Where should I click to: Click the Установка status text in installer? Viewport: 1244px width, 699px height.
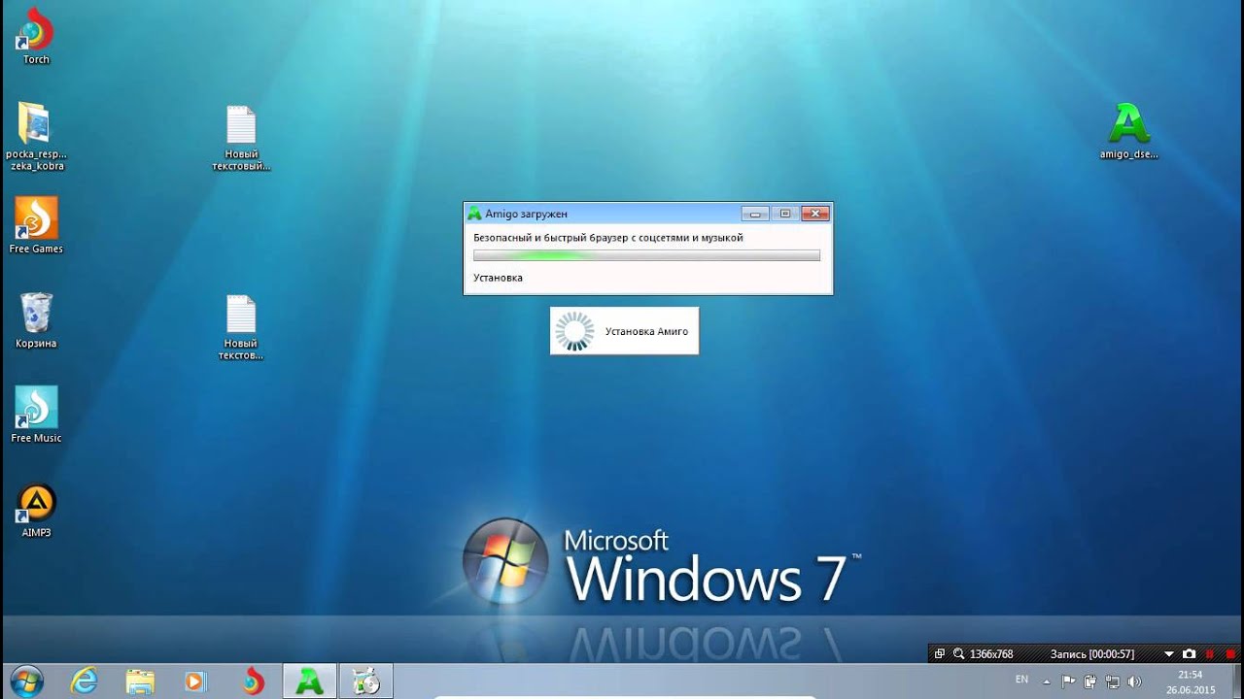point(498,278)
